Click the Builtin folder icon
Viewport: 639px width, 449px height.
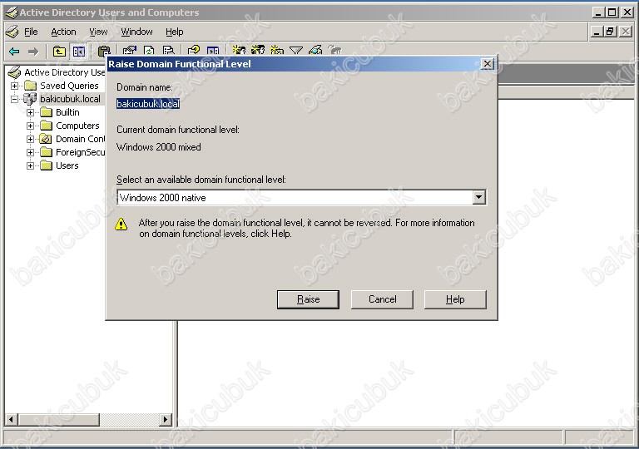click(46, 112)
